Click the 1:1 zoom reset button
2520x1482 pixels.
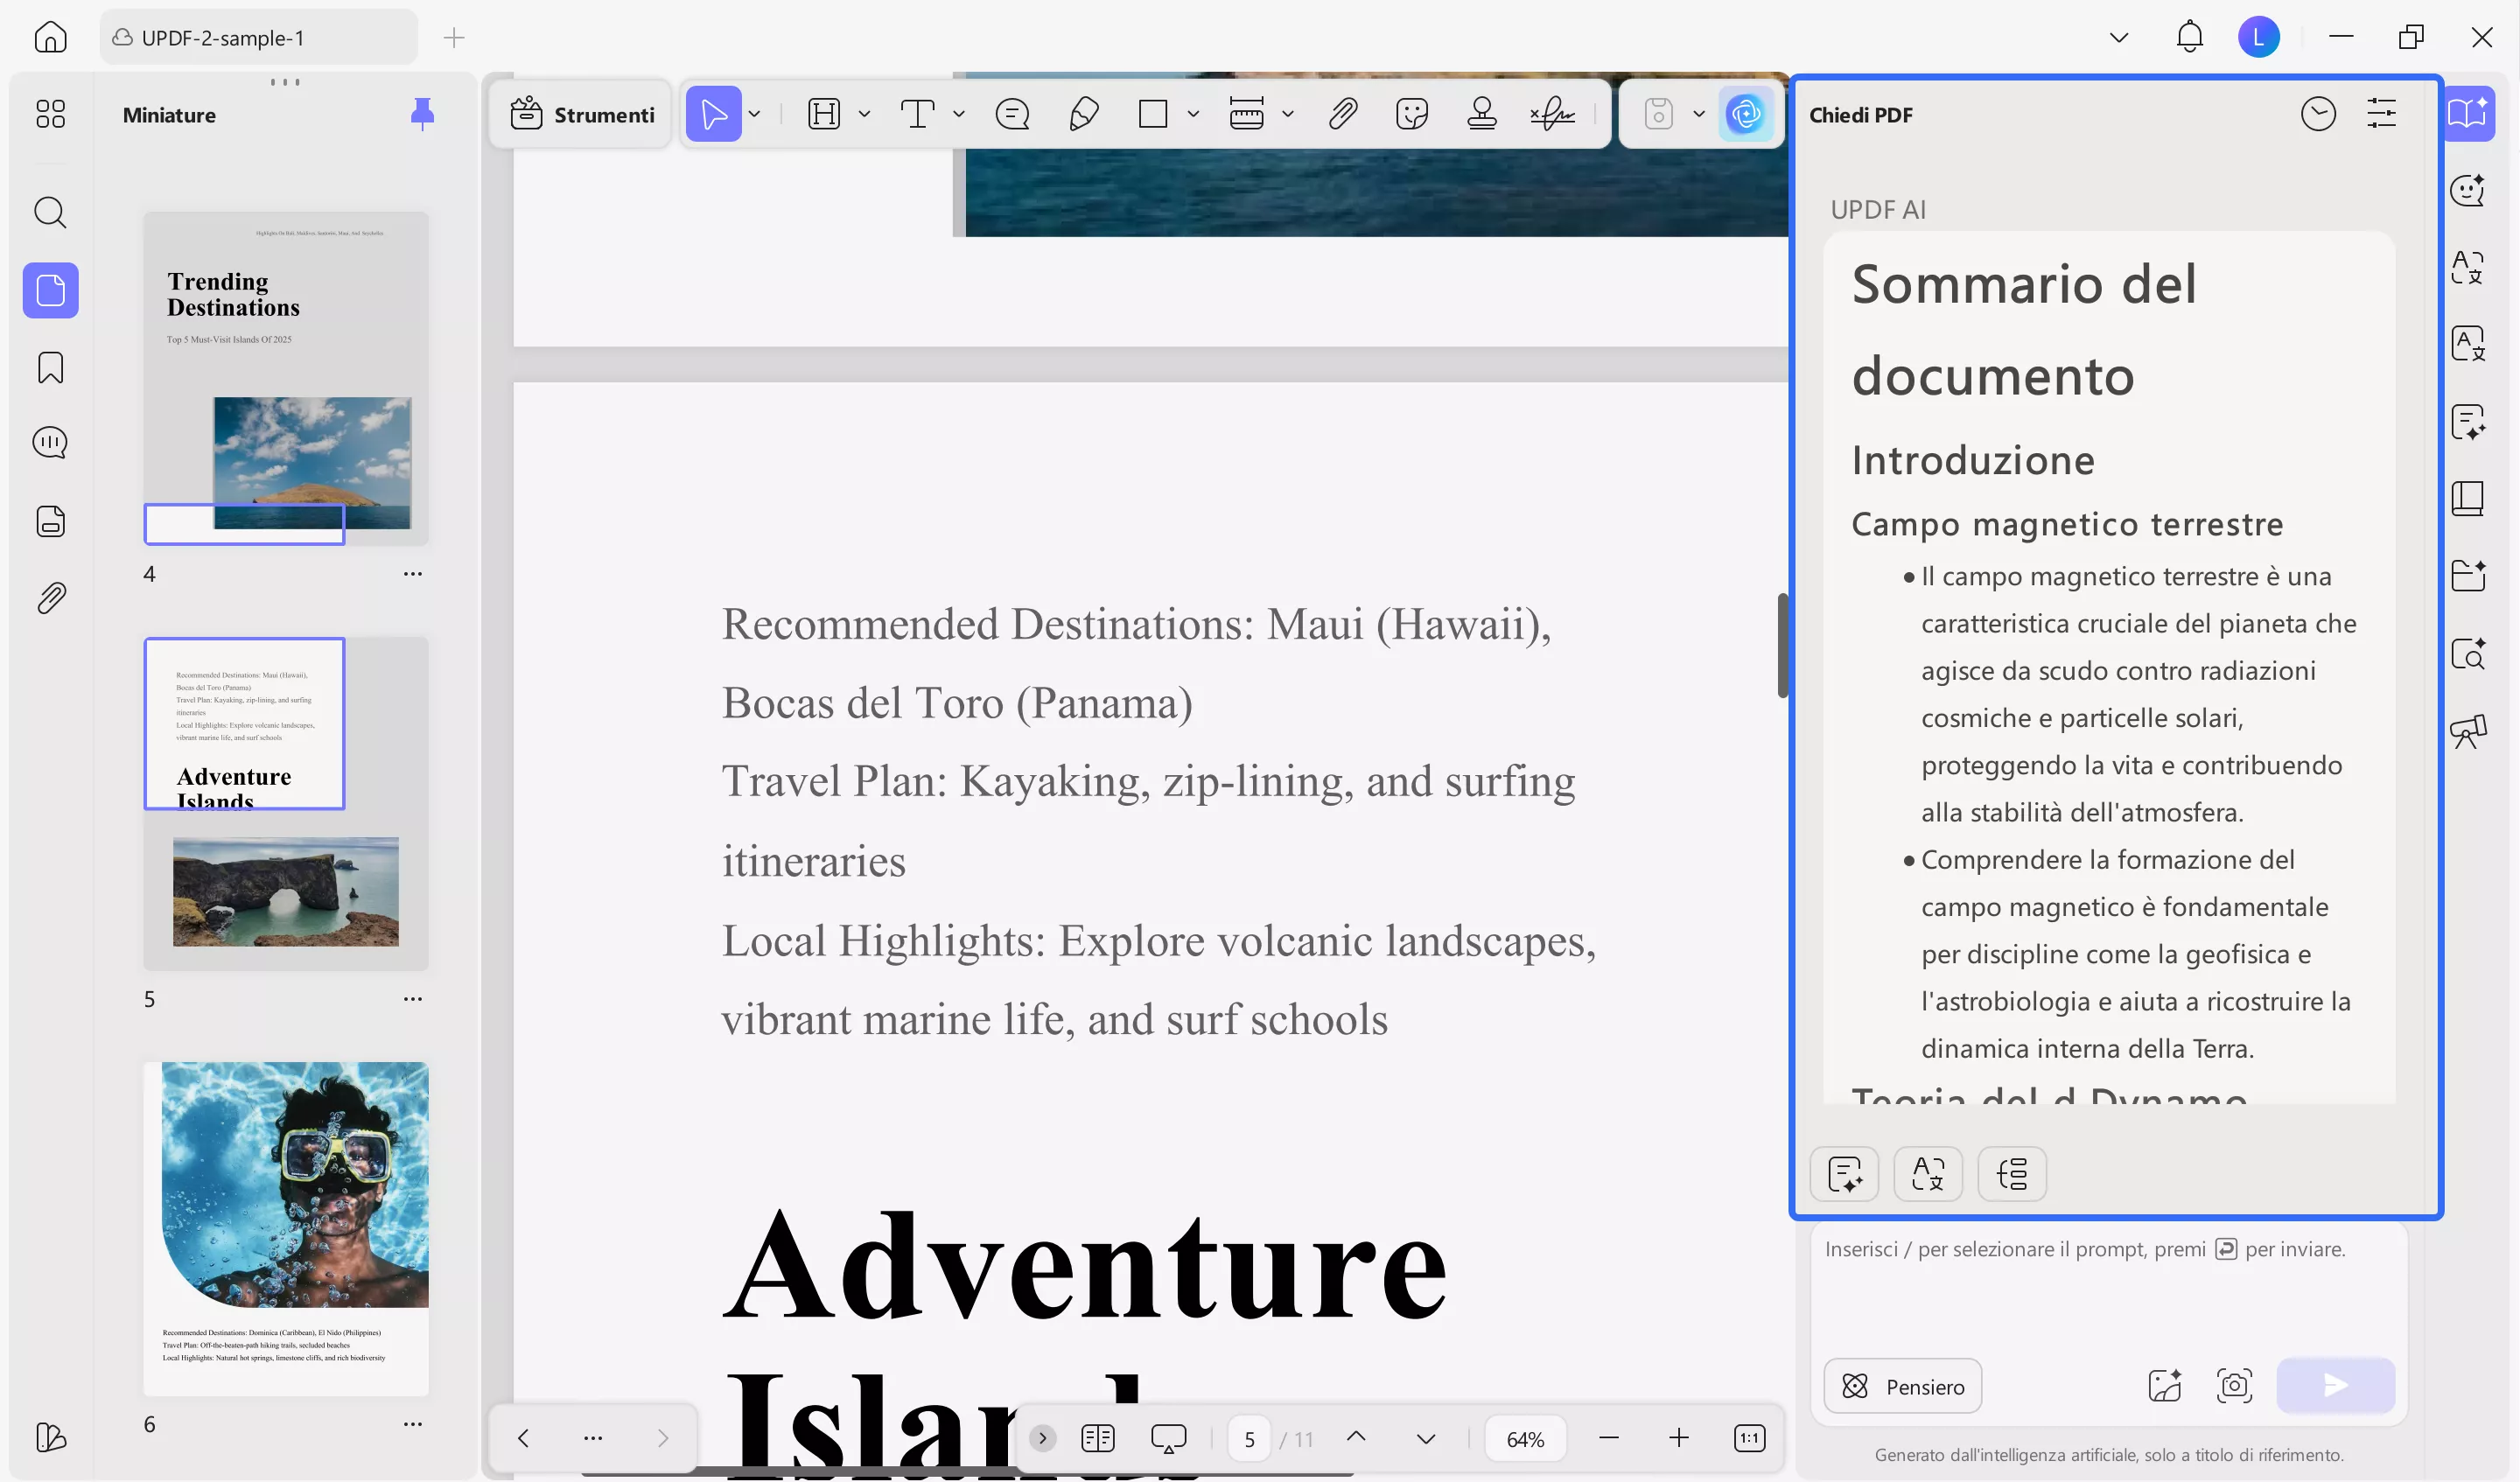tap(1749, 1438)
